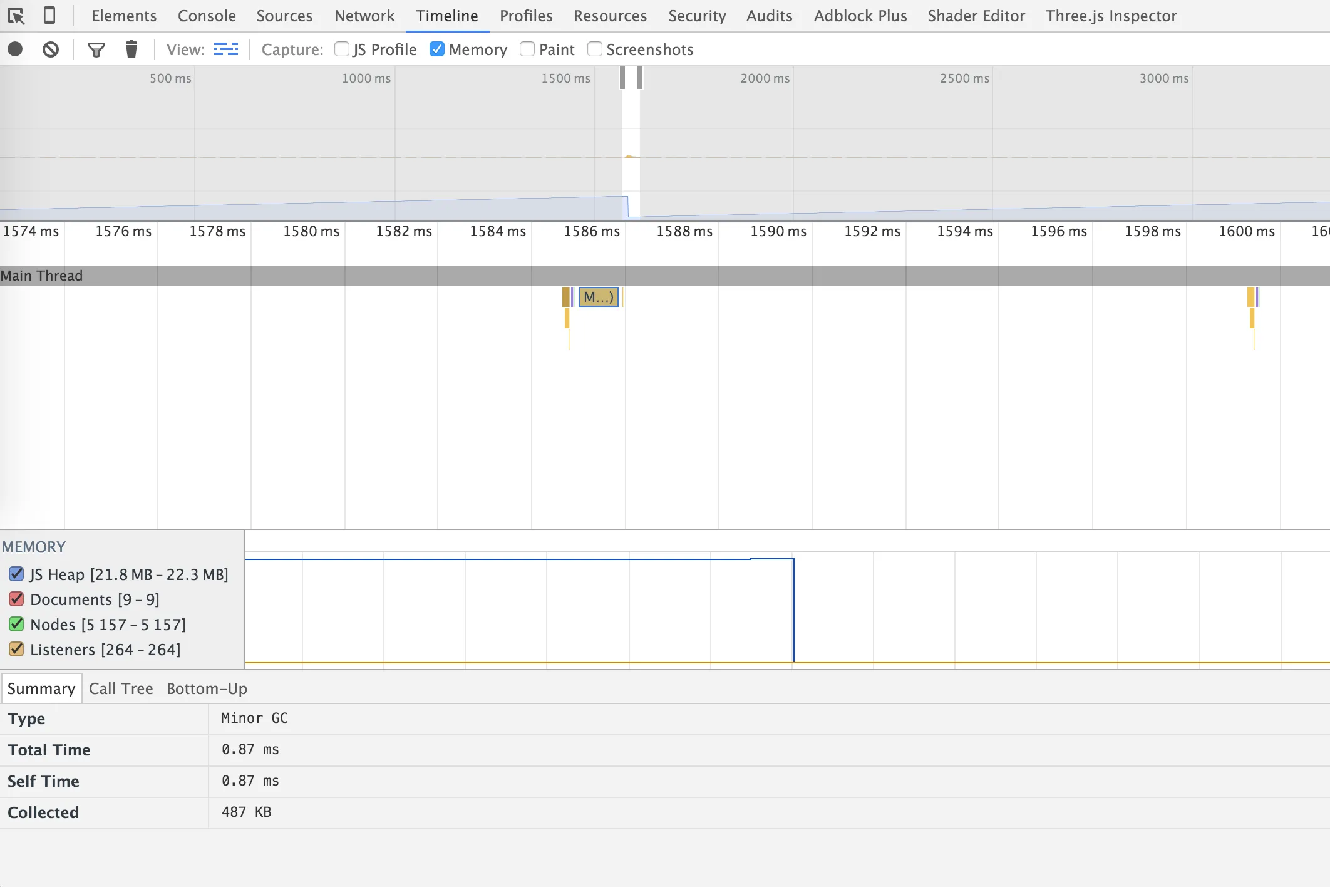This screenshot has width=1330, height=887.
Task: Open the filter funnel icon
Action: 96,49
